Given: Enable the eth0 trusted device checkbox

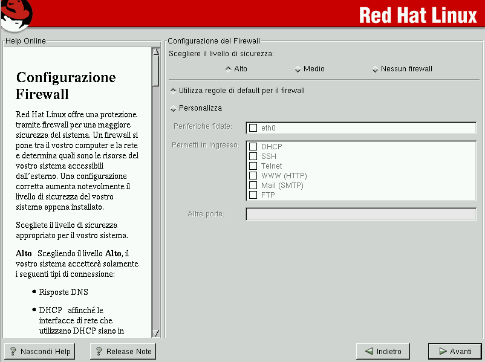Looking at the screenshot, I should pos(253,128).
